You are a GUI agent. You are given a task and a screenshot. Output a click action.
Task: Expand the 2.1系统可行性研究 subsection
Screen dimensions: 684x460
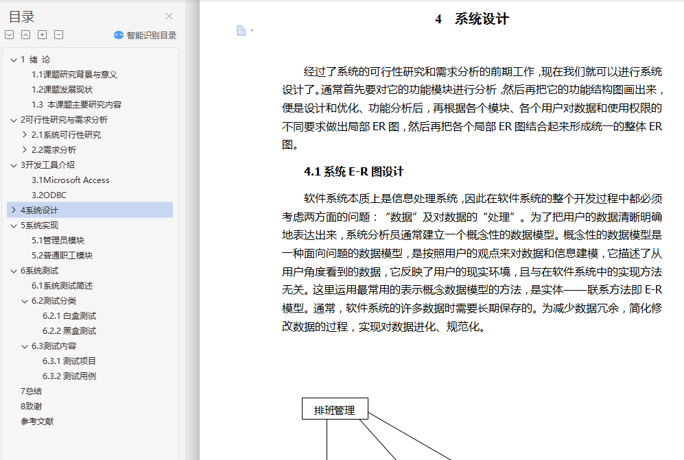coord(25,135)
